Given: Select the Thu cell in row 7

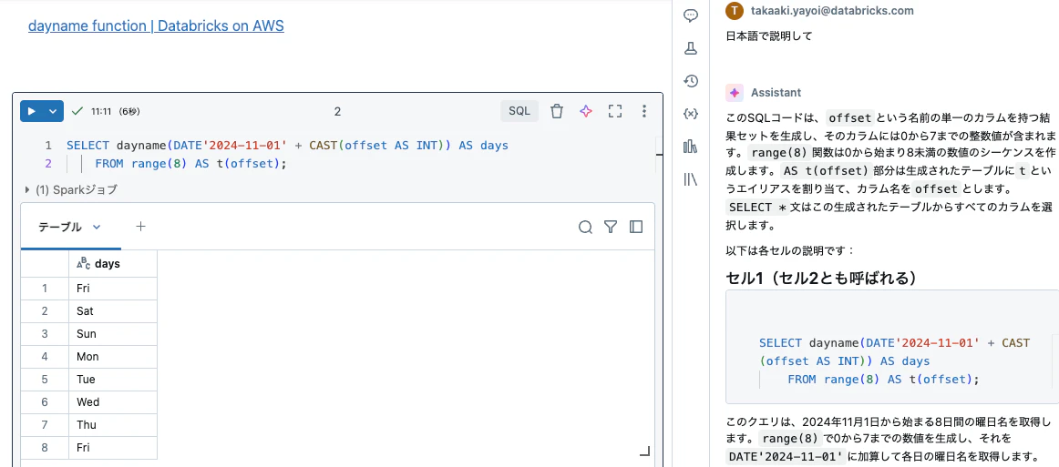Looking at the screenshot, I should 113,424.
